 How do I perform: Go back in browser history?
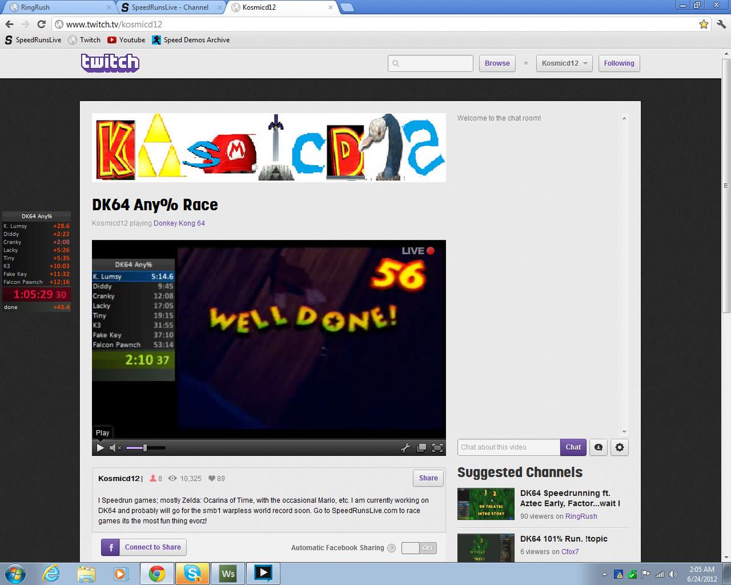[9, 24]
